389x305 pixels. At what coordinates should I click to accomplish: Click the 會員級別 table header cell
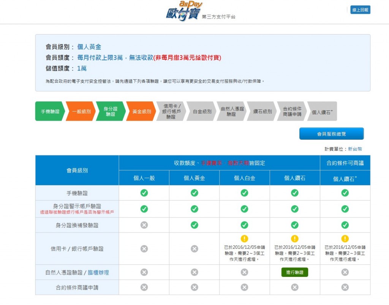77,170
